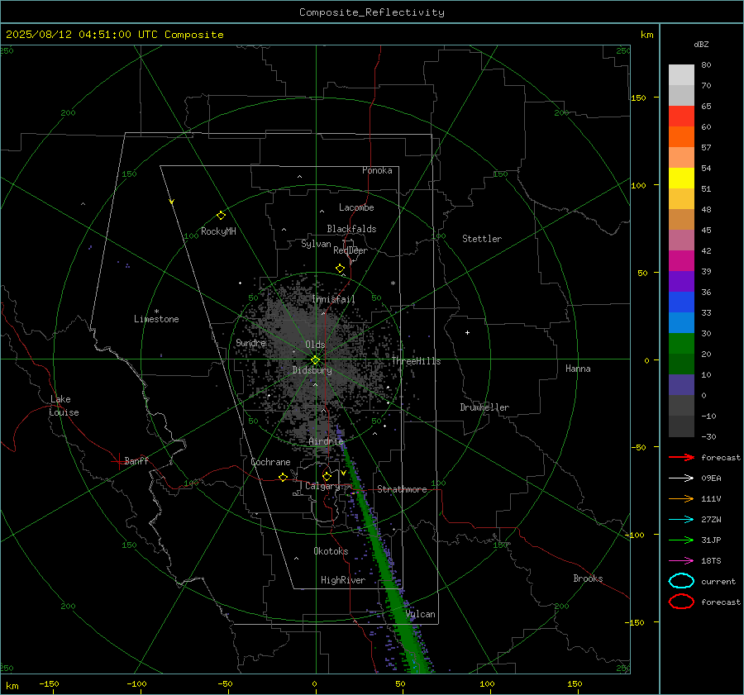Click the Innisfail city label

[x=333, y=299]
